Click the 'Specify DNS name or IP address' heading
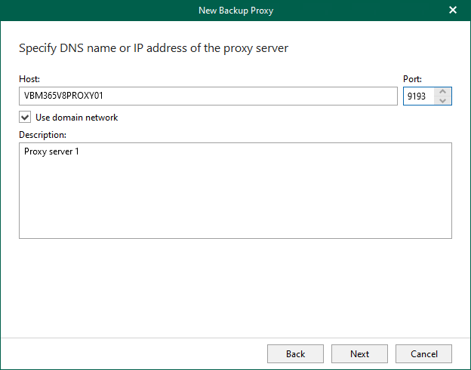Viewport: 471px width, 370px height. click(153, 48)
